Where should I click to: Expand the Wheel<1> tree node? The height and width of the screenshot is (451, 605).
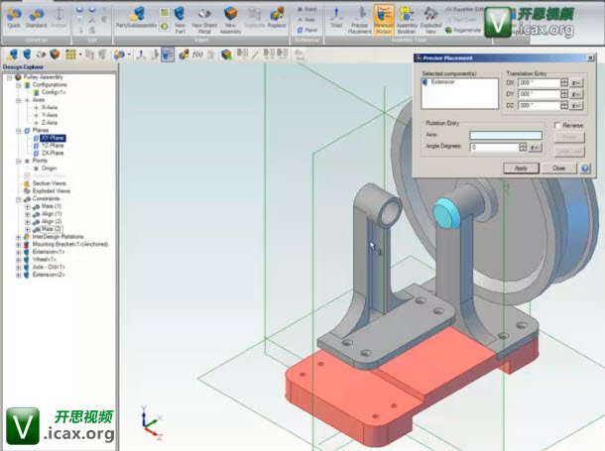click(18, 259)
